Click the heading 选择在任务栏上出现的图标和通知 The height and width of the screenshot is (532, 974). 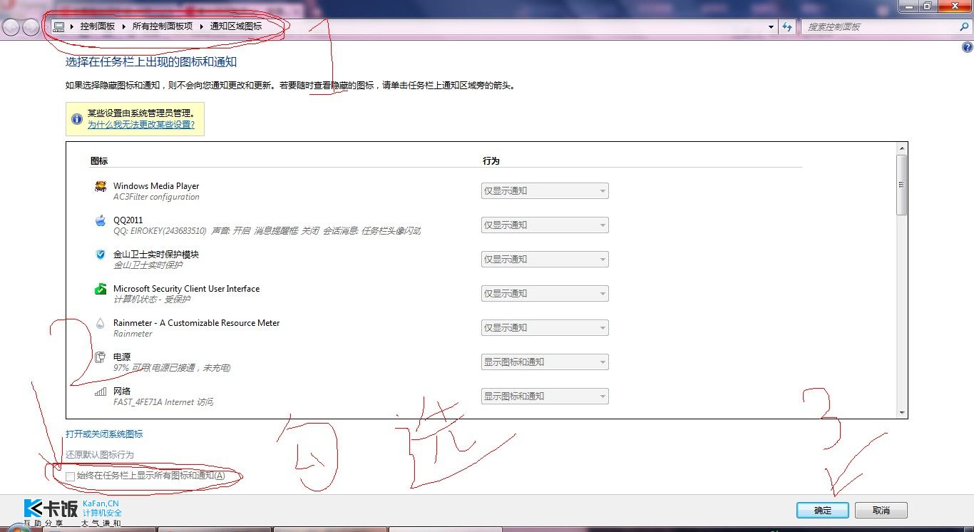click(x=151, y=62)
